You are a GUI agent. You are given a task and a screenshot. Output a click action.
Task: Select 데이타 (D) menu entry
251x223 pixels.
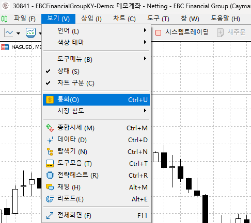click(97, 140)
